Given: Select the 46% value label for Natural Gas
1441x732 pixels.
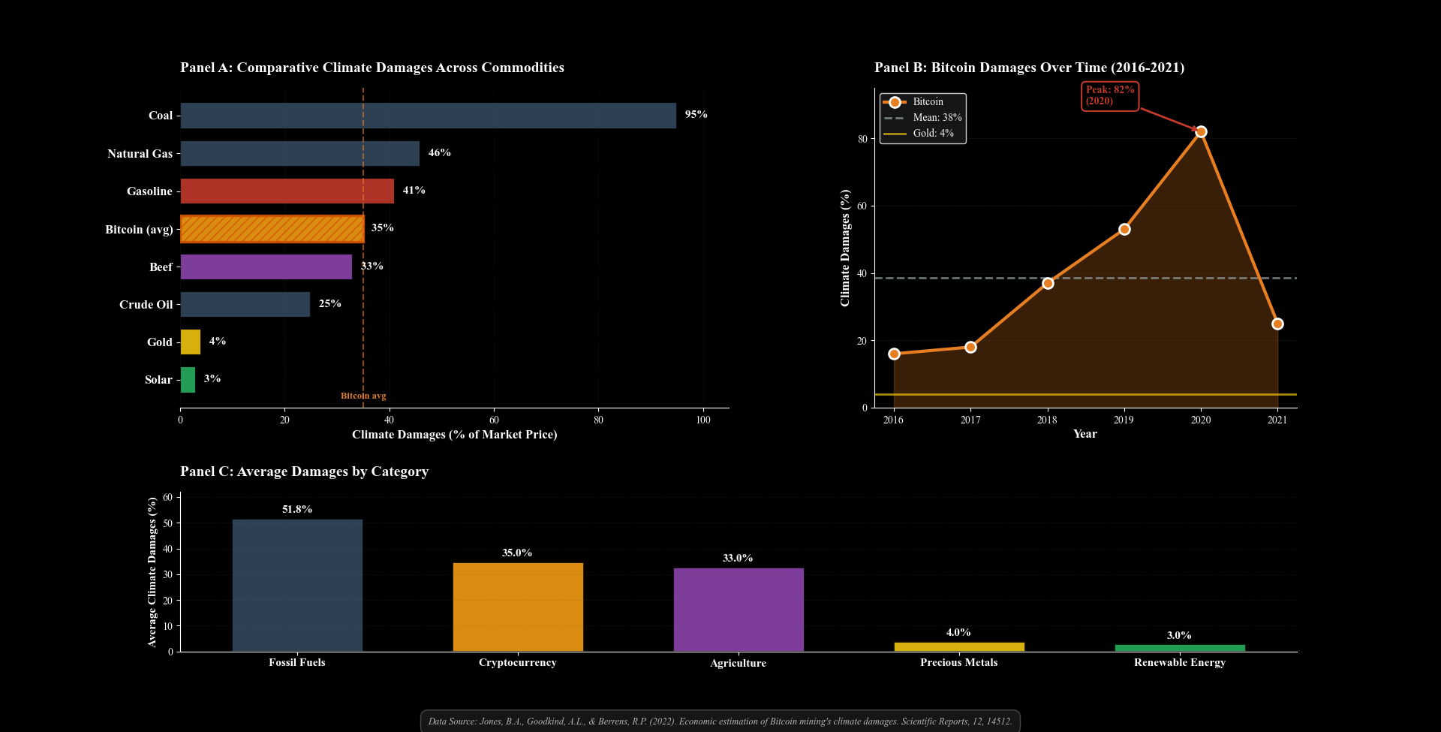Looking at the screenshot, I should 440,152.
